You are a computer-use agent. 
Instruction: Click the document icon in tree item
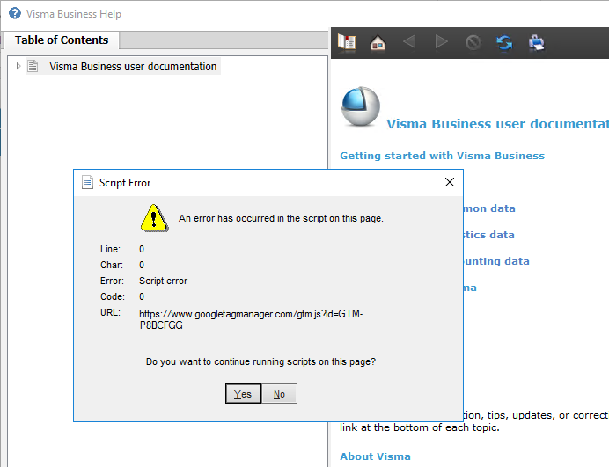33,66
